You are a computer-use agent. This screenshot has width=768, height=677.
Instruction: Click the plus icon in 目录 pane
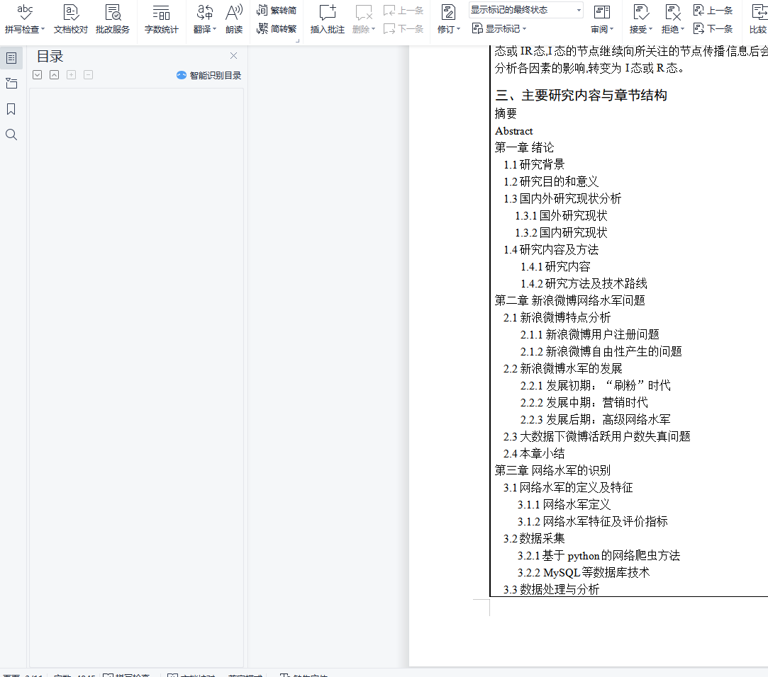tap(72, 75)
